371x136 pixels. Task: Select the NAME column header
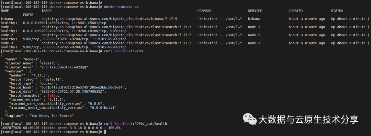pyautogui.click(x=5, y=11)
